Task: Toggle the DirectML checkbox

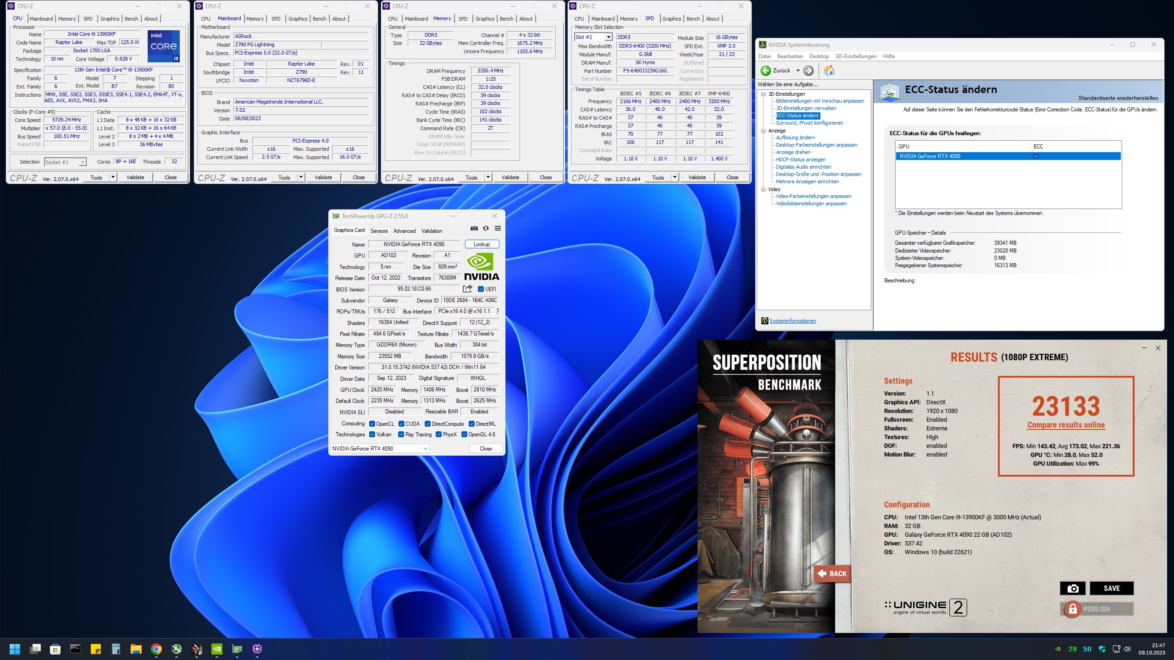Action: click(471, 424)
